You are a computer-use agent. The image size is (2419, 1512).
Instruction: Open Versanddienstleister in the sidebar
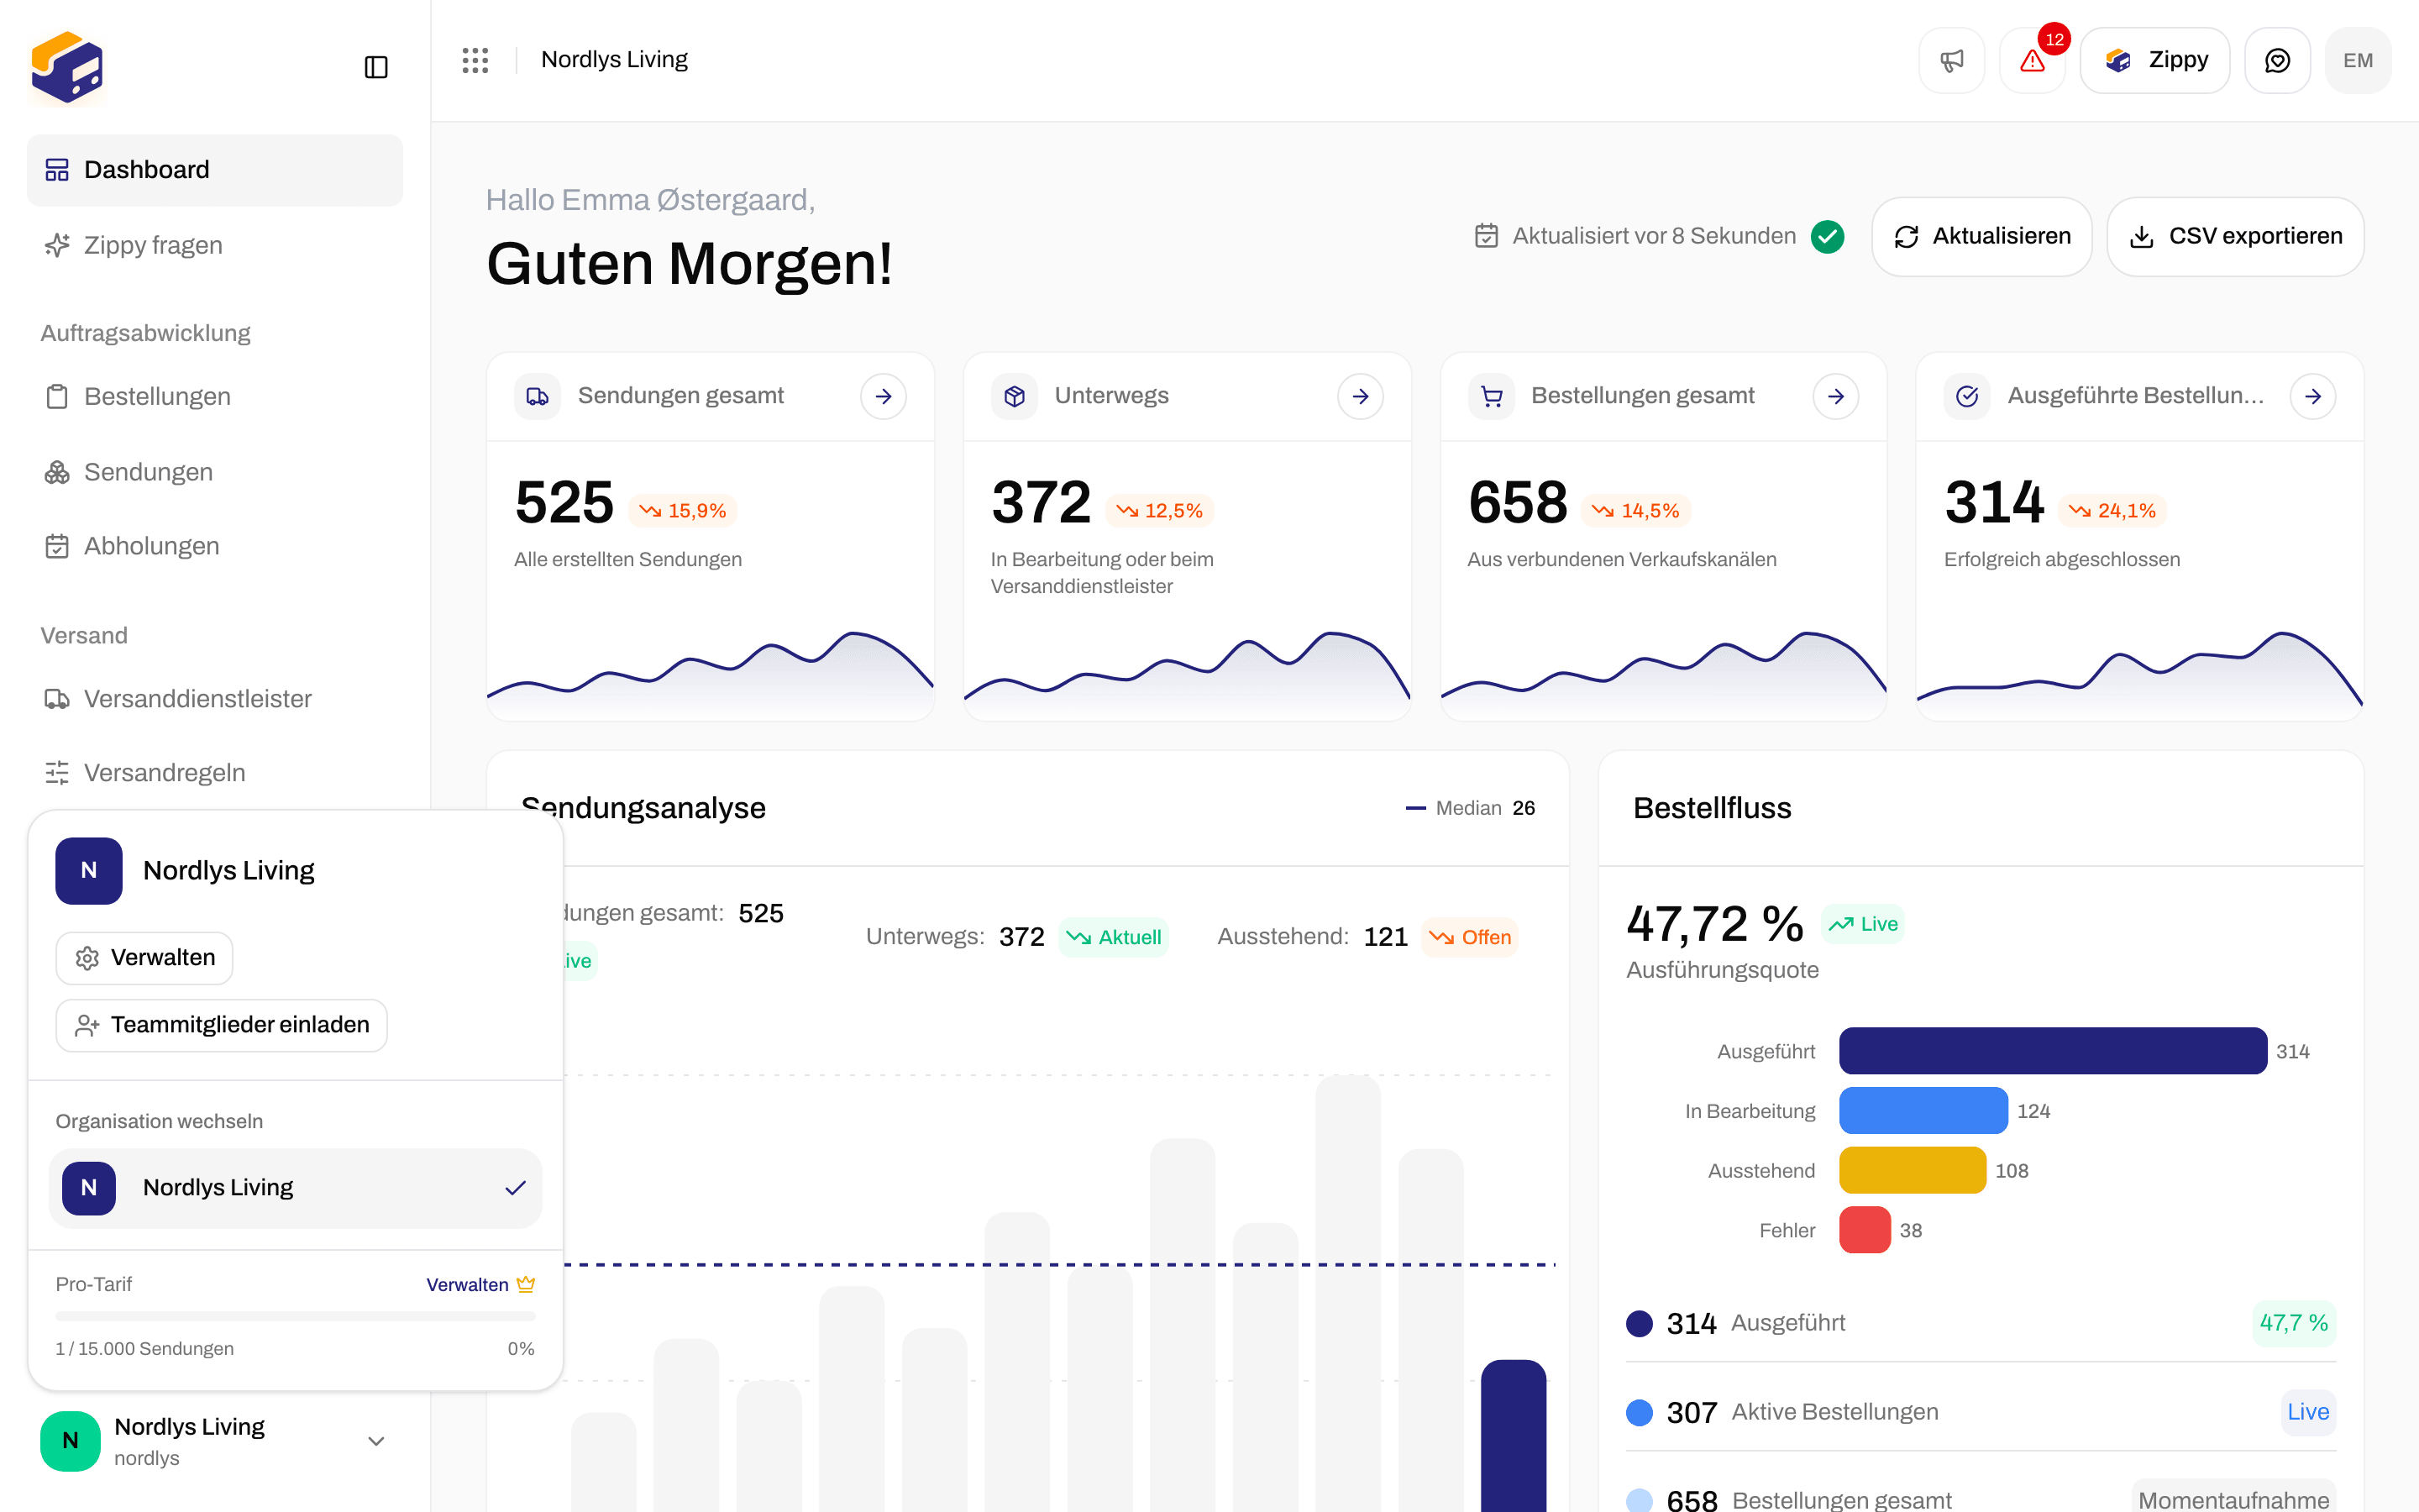click(215, 699)
